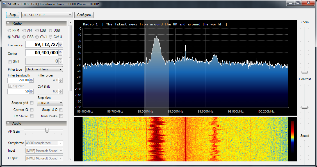Viewport: 317px width, 167px height.
Task: Increase Center frequency with up arrow
Action: 60,51
